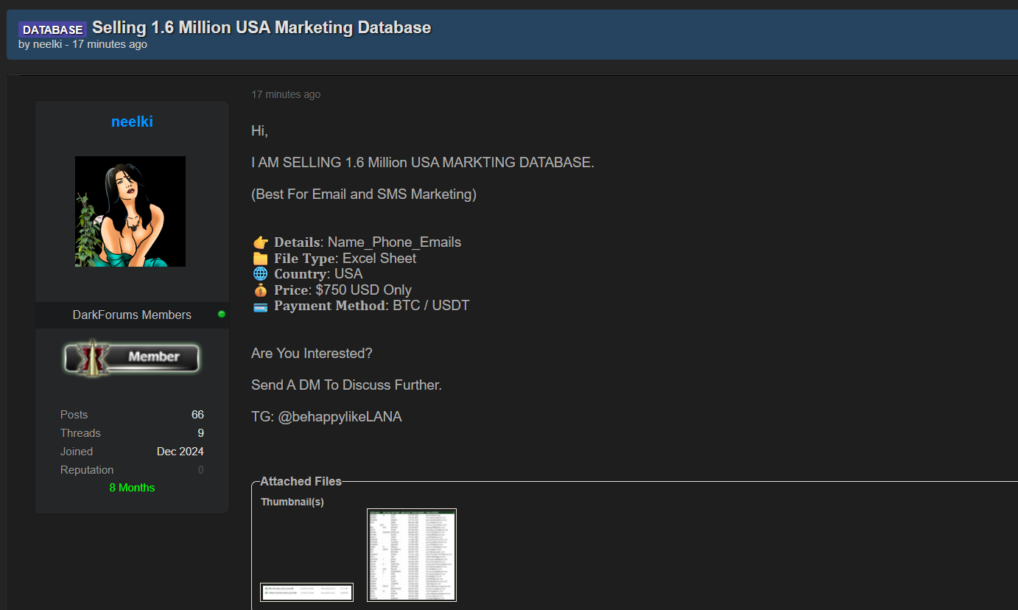Click the money bag emoji beside Price
Image resolution: width=1018 pixels, height=610 pixels.
pos(261,290)
